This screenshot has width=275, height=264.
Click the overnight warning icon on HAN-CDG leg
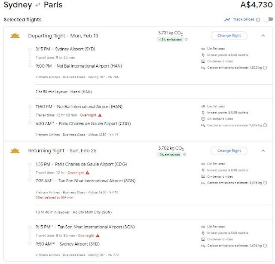point(100,115)
